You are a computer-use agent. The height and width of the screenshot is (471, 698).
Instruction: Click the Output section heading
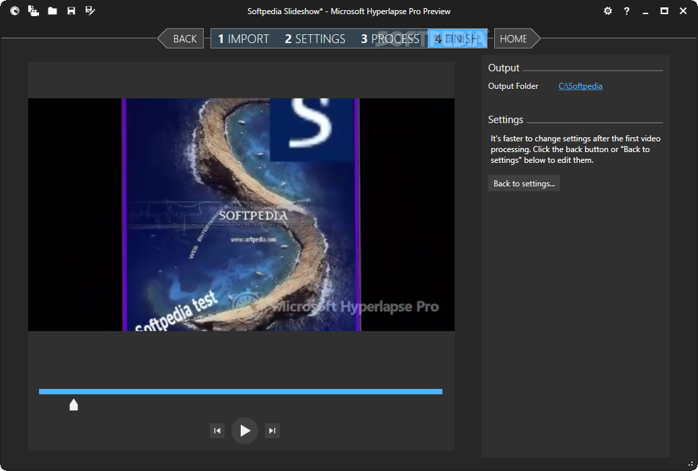coord(504,68)
